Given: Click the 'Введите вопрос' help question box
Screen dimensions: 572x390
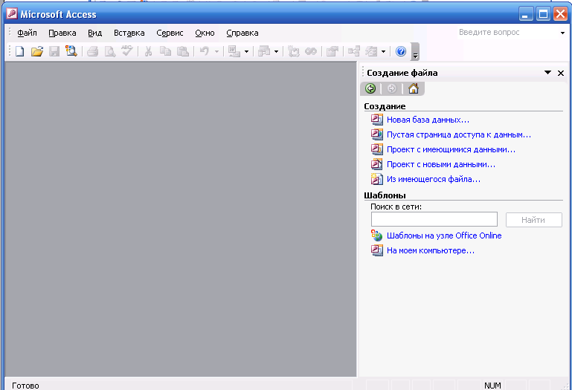Looking at the screenshot, I should tap(507, 33).
